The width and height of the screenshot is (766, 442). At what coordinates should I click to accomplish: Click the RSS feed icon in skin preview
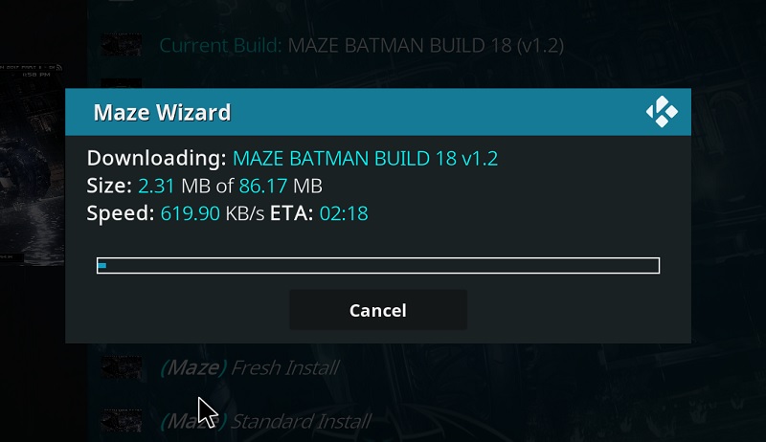pos(59,67)
